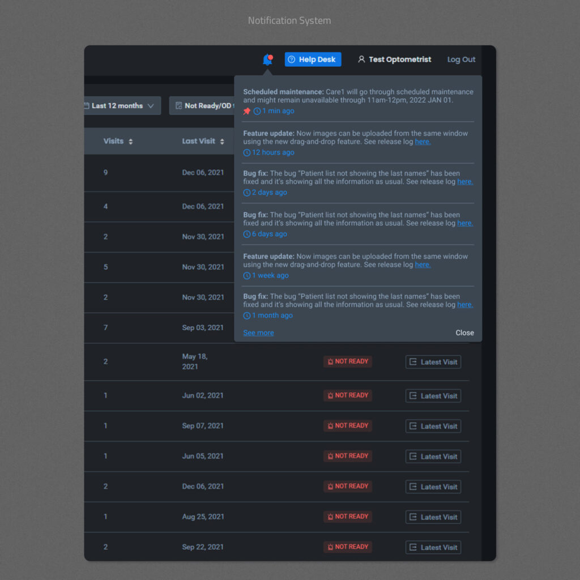Open Latest Visit for Sep 22, 2021 row
Viewport: 580px width, 580px height.
[433, 547]
